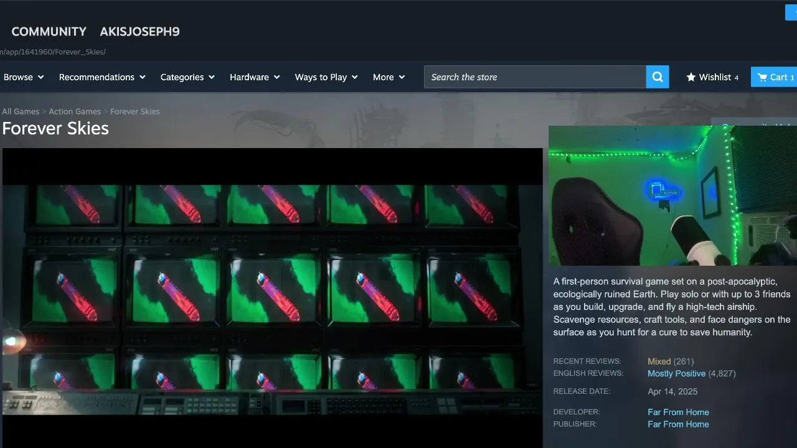This screenshot has width=797, height=448.
Task: Open Action Games breadcrumb link
Action: pos(75,111)
